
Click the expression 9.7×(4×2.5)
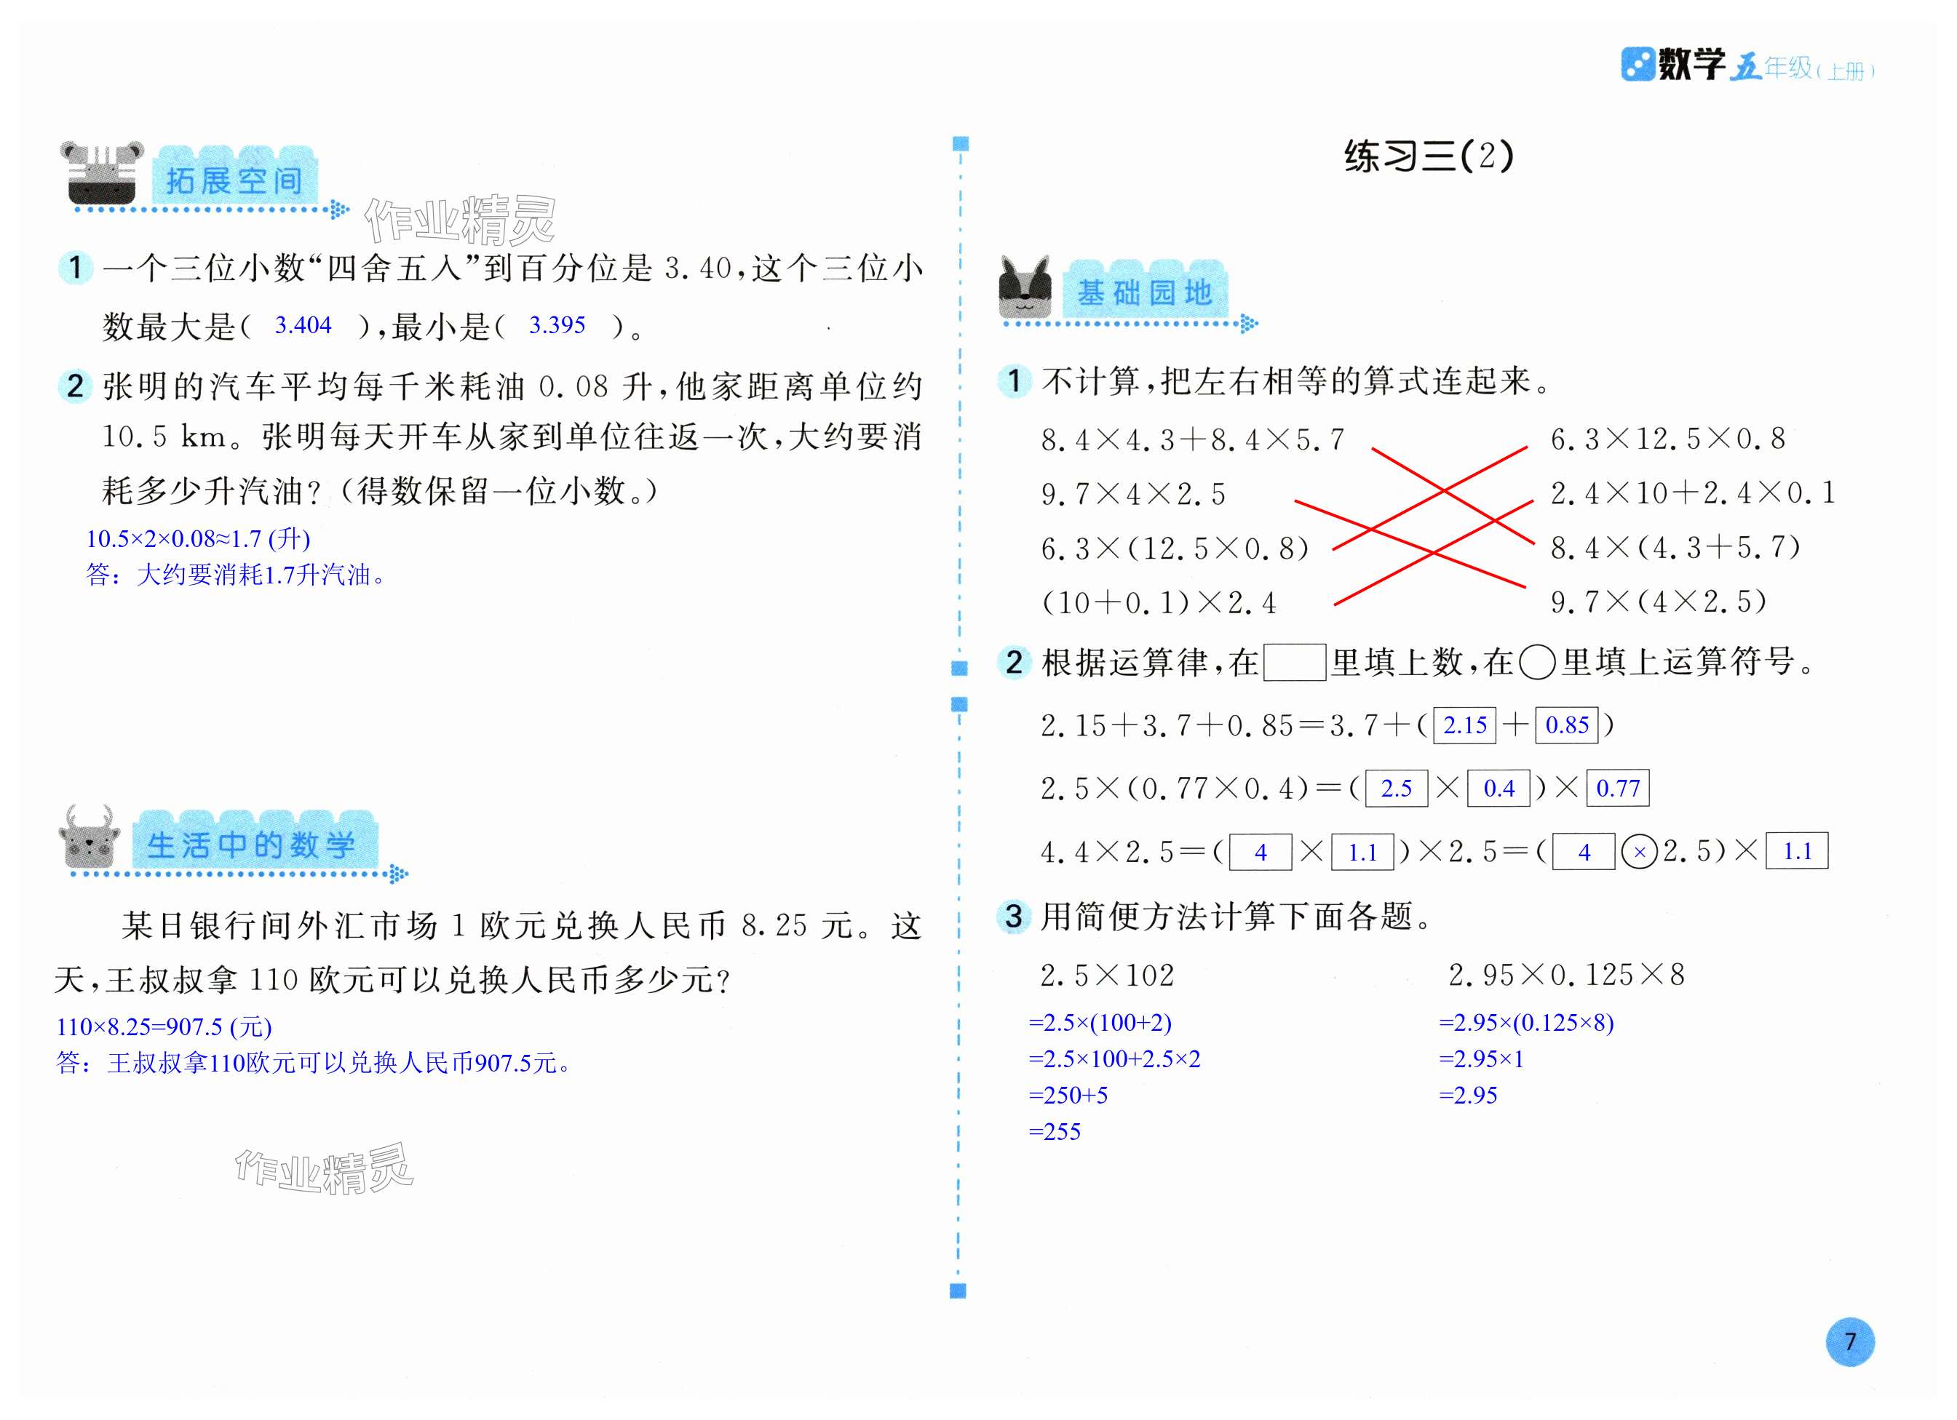(x=1659, y=602)
